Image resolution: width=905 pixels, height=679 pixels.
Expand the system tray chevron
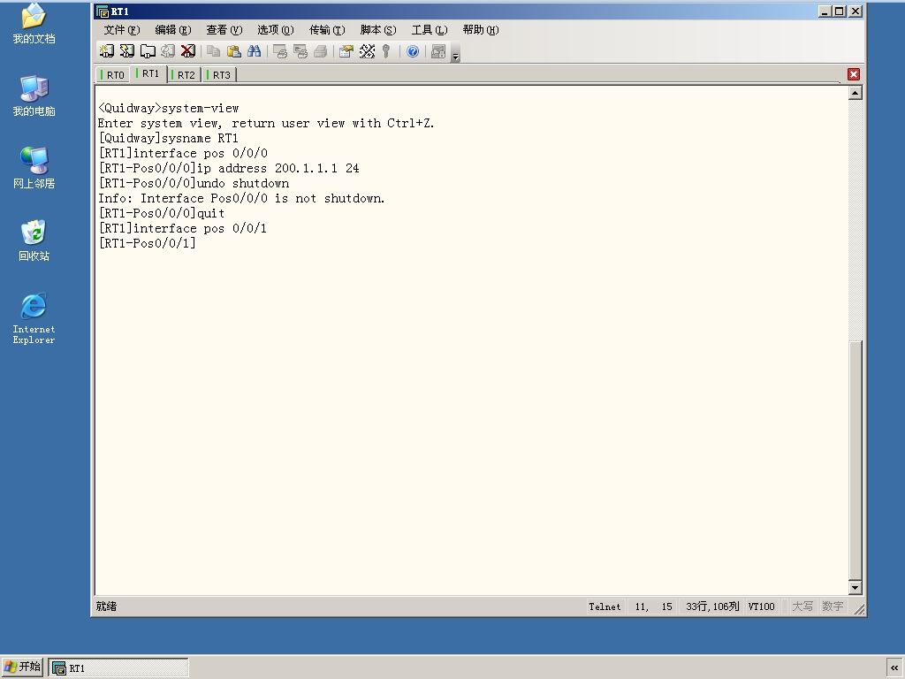click(x=894, y=668)
